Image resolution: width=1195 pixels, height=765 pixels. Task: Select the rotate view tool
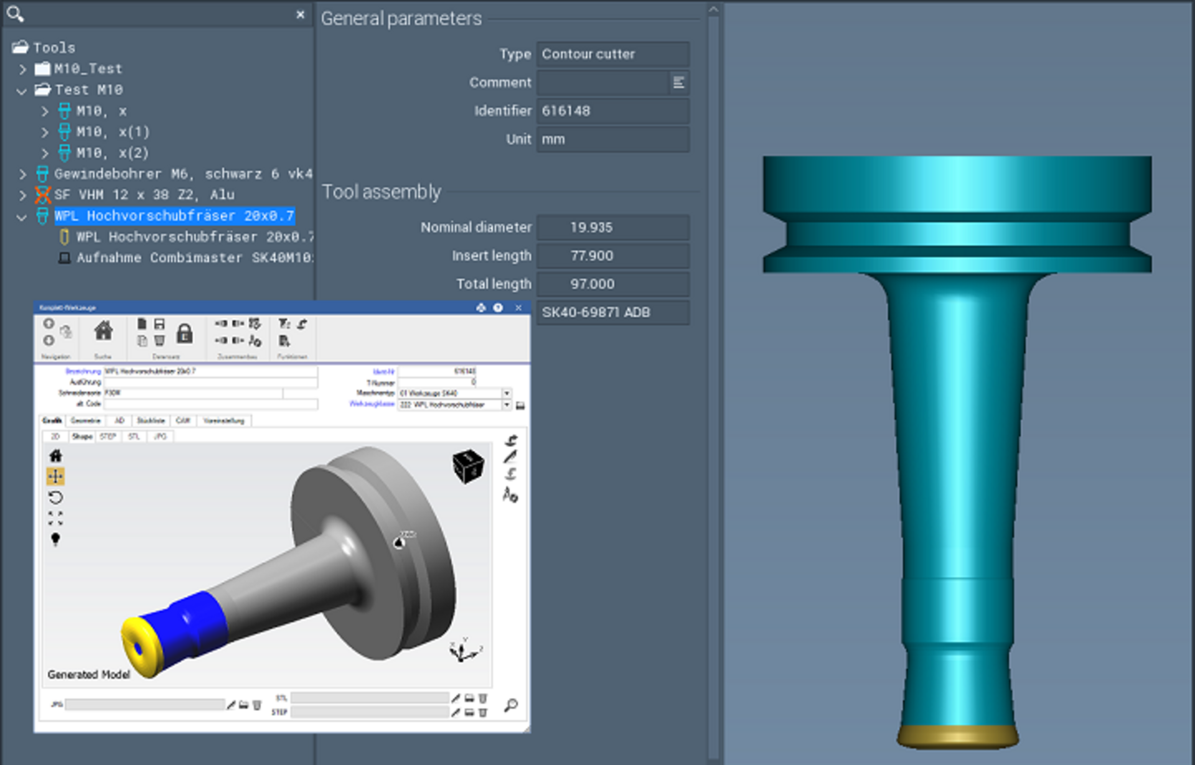(55, 498)
